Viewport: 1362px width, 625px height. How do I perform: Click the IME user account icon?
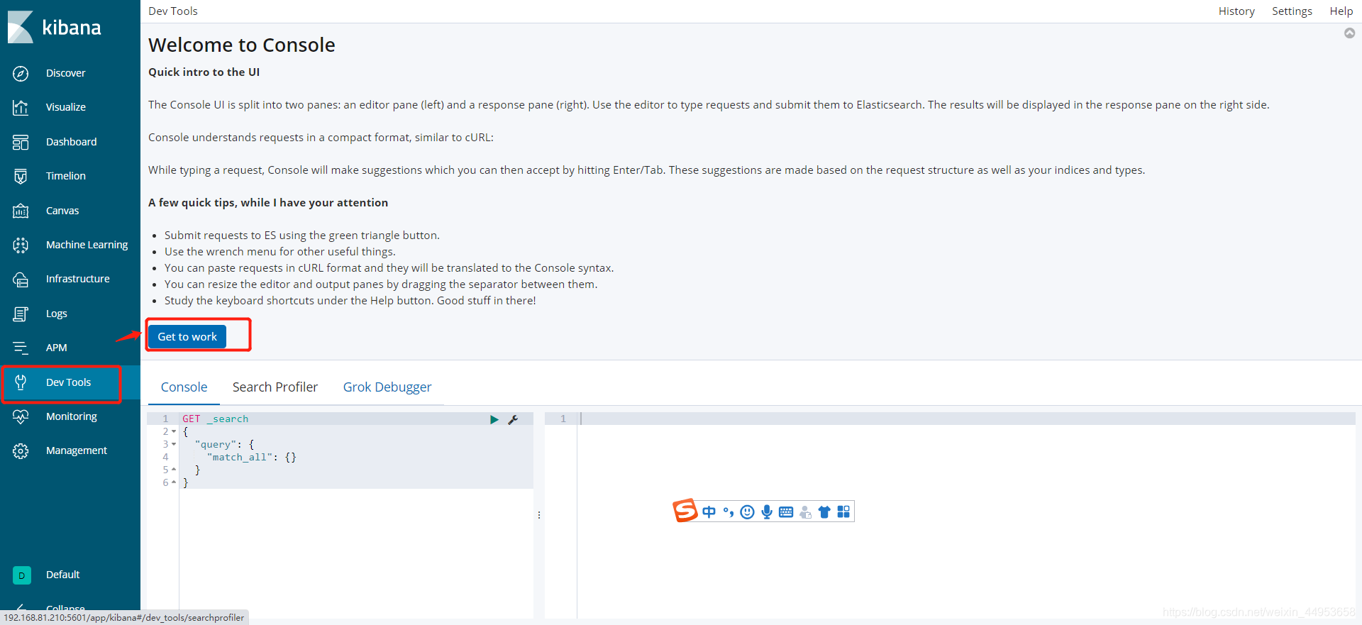pos(805,512)
